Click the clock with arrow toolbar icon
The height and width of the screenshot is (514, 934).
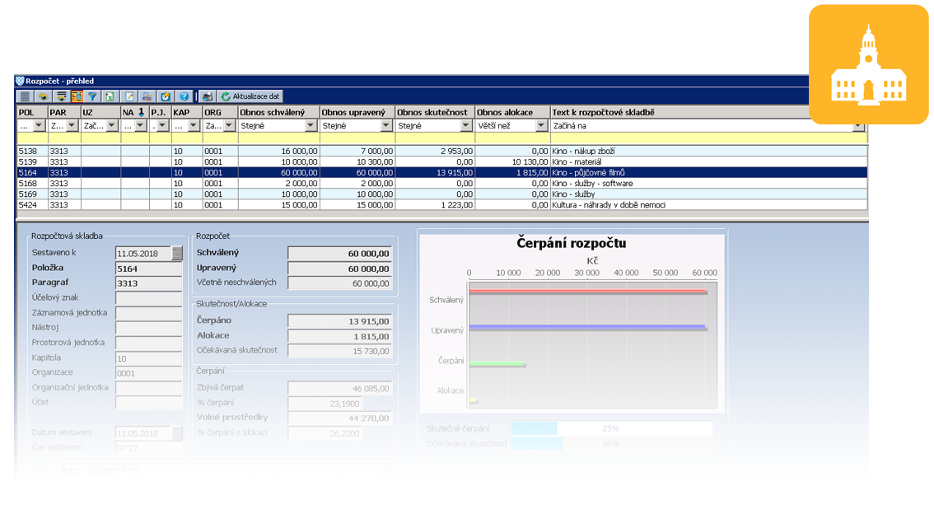click(166, 96)
